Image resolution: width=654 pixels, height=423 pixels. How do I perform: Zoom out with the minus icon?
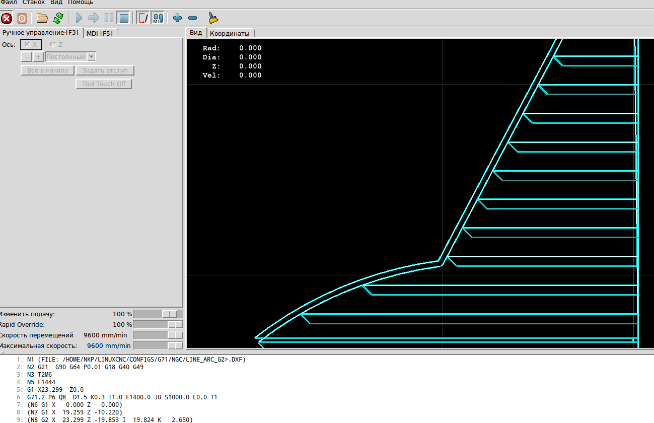[192, 18]
